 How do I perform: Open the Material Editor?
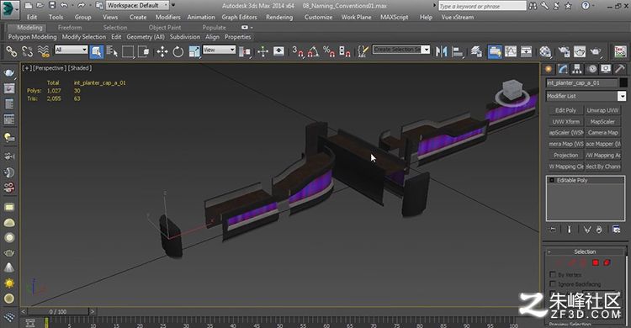point(545,51)
